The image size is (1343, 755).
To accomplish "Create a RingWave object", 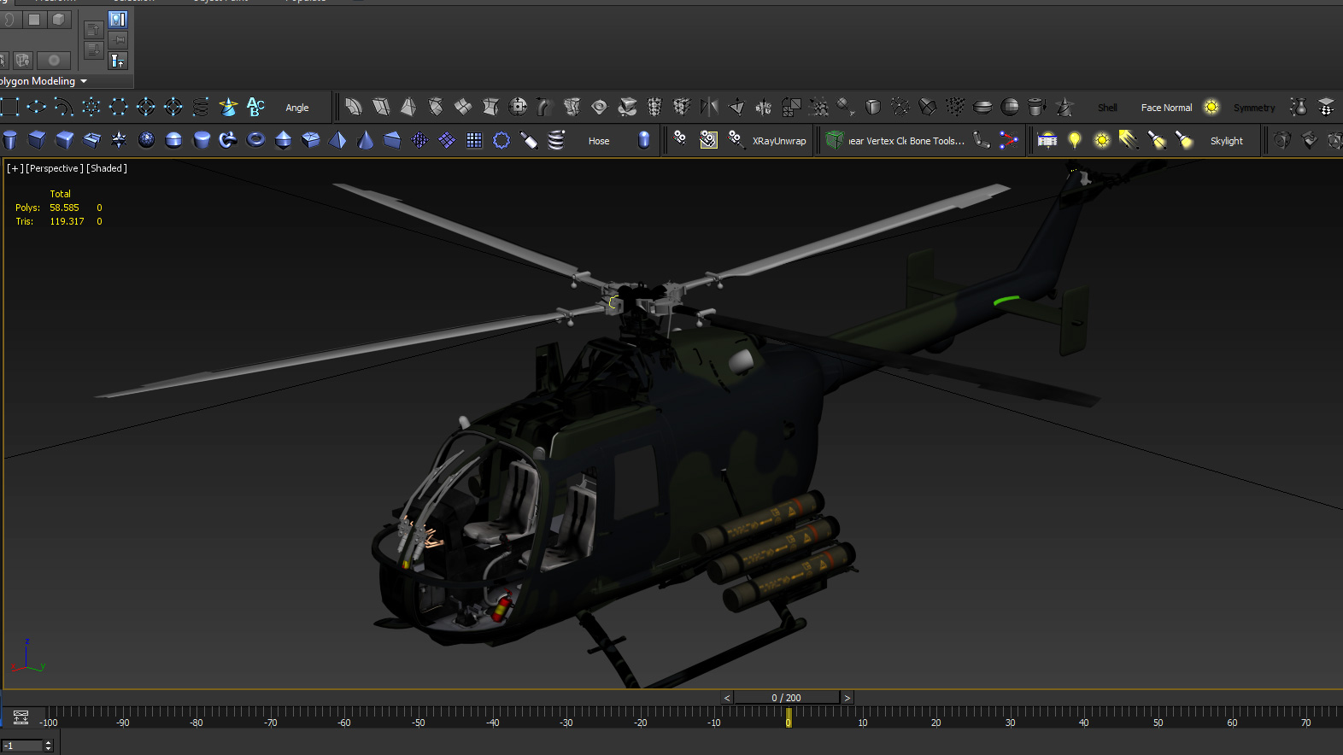I will tap(502, 140).
